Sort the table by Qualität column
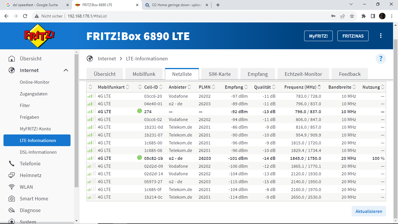This screenshot has height=224, width=398. tap(265, 87)
